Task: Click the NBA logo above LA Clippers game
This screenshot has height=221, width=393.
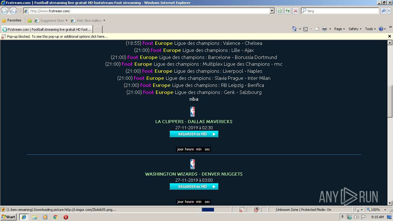Action: tap(193, 112)
